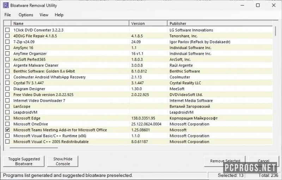This screenshot has height=180, width=282.
Task: Tick Microsoft Visual C++ 2005 Redistributable checkbox
Action: pos(7,142)
